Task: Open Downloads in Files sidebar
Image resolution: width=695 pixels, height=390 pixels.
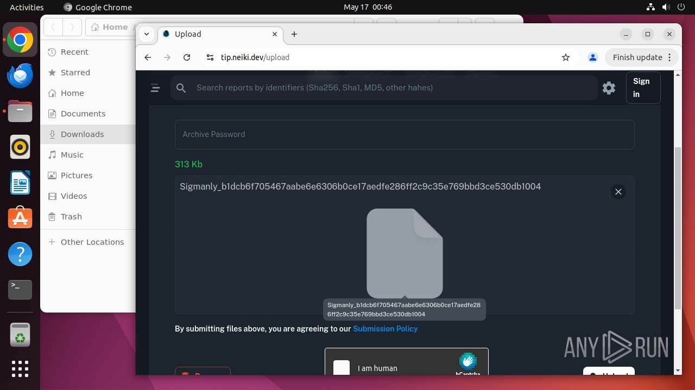Action: (x=87, y=134)
